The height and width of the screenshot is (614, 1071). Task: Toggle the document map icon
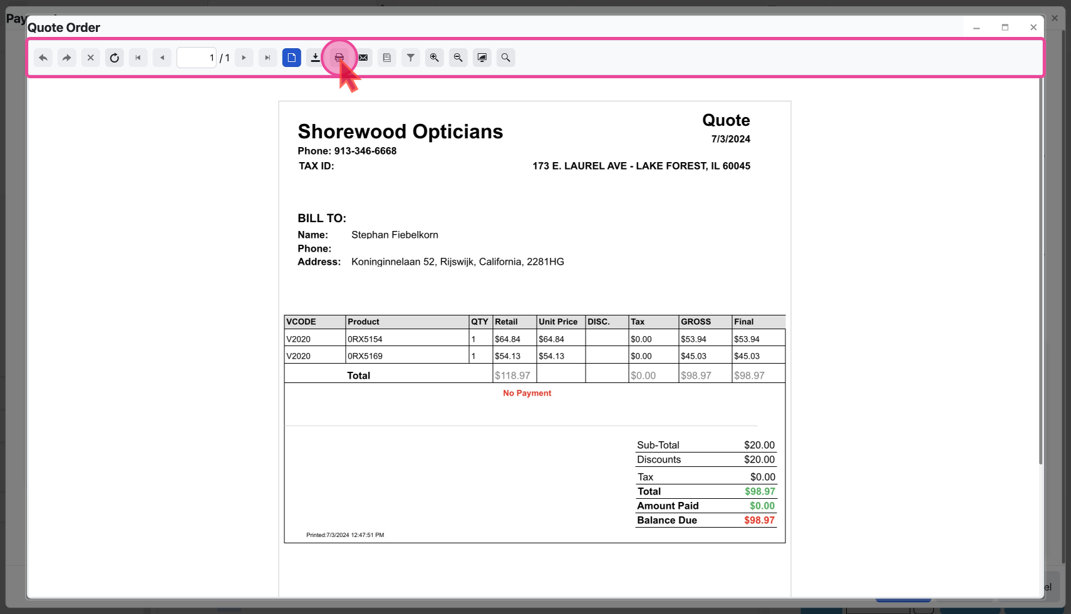click(x=387, y=58)
